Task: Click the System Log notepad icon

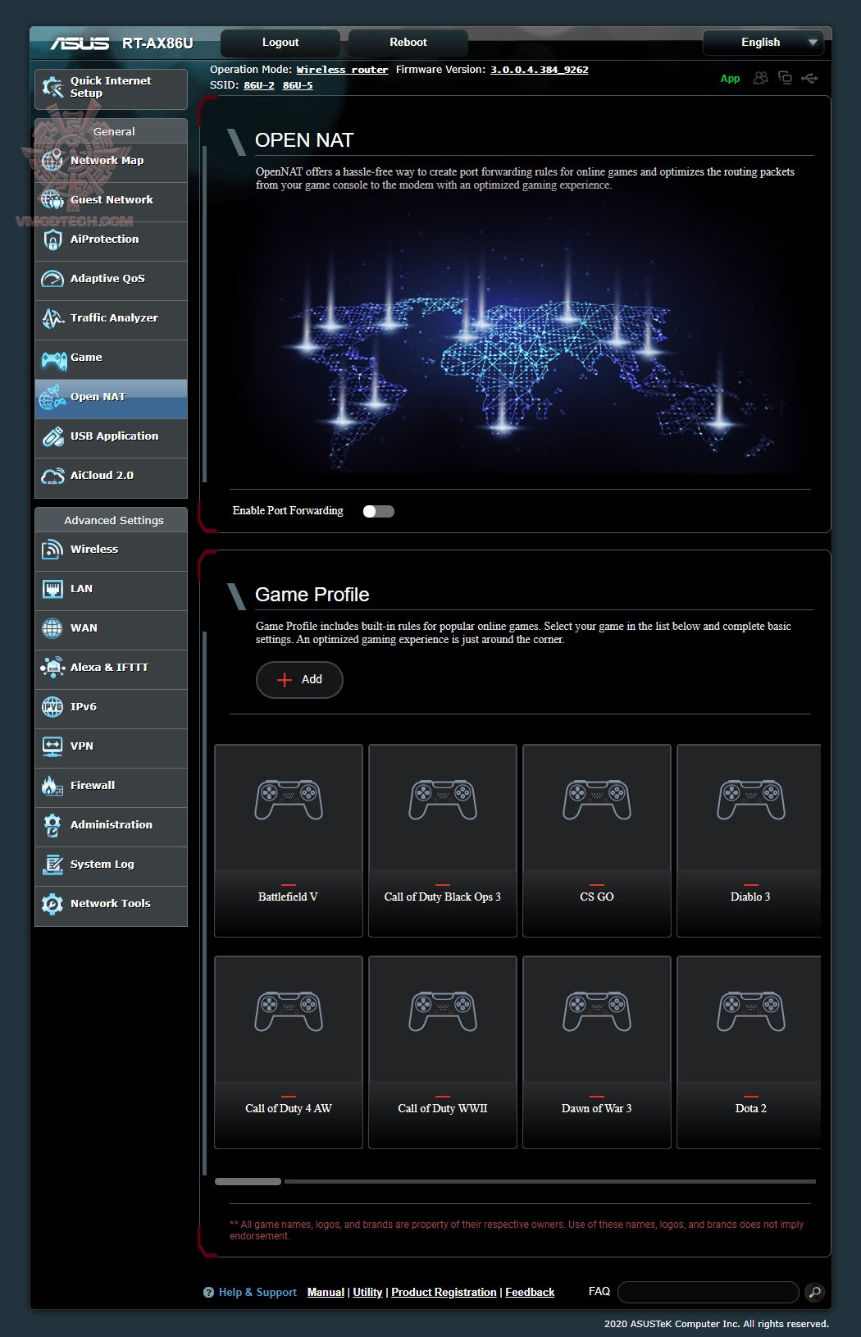Action: tap(52, 865)
